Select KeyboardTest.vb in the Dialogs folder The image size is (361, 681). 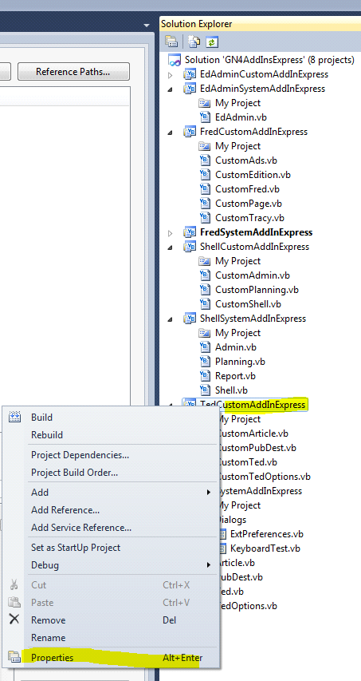click(x=265, y=548)
